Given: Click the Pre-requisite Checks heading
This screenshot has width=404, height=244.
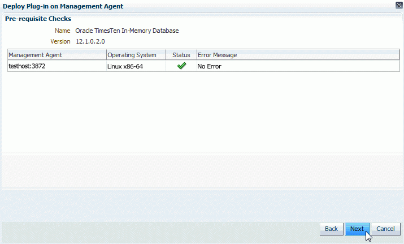Looking at the screenshot, I should click(x=38, y=19).
